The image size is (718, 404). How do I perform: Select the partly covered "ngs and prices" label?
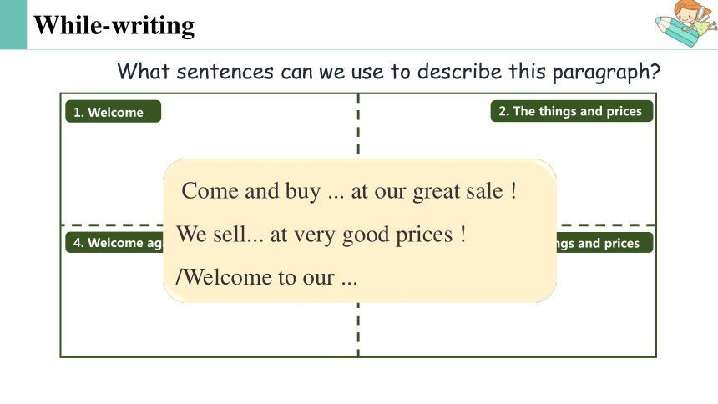coord(604,243)
